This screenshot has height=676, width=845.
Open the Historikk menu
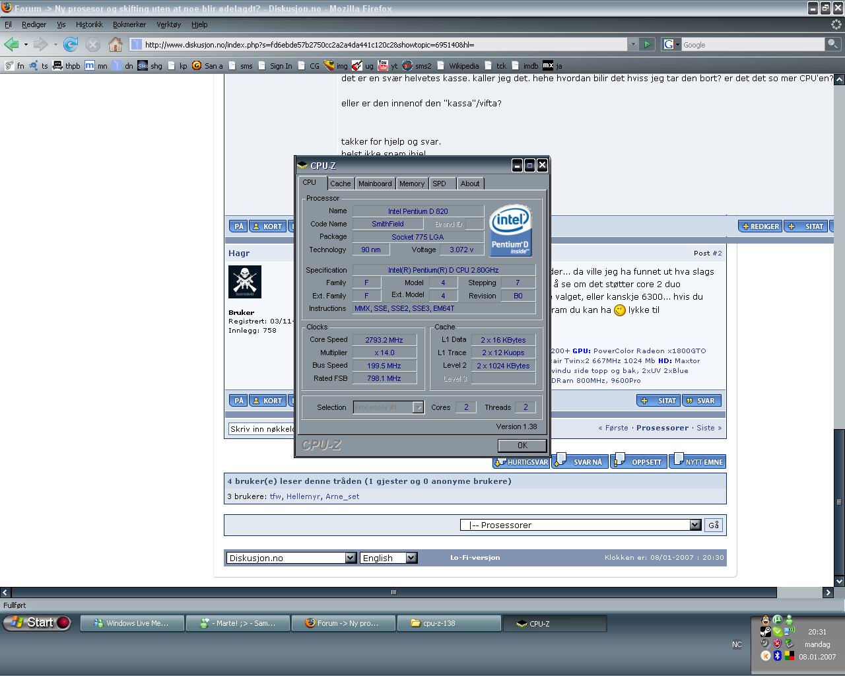pos(89,24)
